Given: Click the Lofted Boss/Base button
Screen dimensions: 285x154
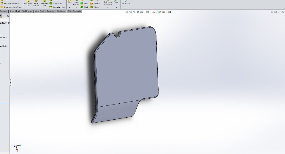Looking at the screenshot, I should coord(10,4).
